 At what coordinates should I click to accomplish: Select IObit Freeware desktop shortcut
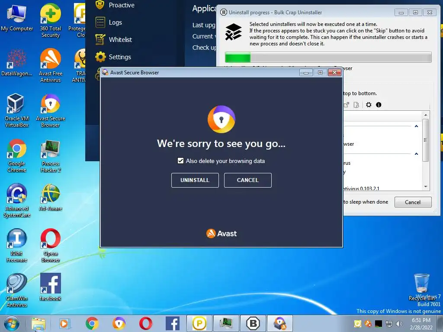click(x=17, y=246)
